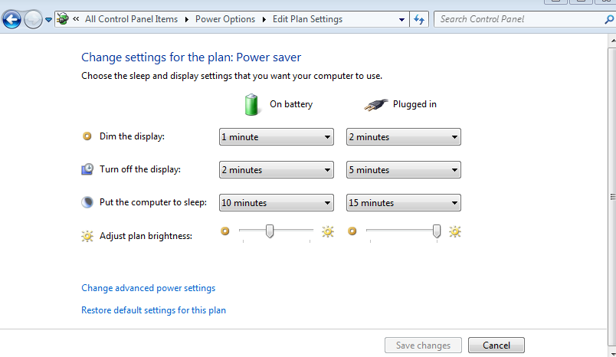
Task: Click heading 'Change settings for the plan: Power saver'
Action: 191,57
